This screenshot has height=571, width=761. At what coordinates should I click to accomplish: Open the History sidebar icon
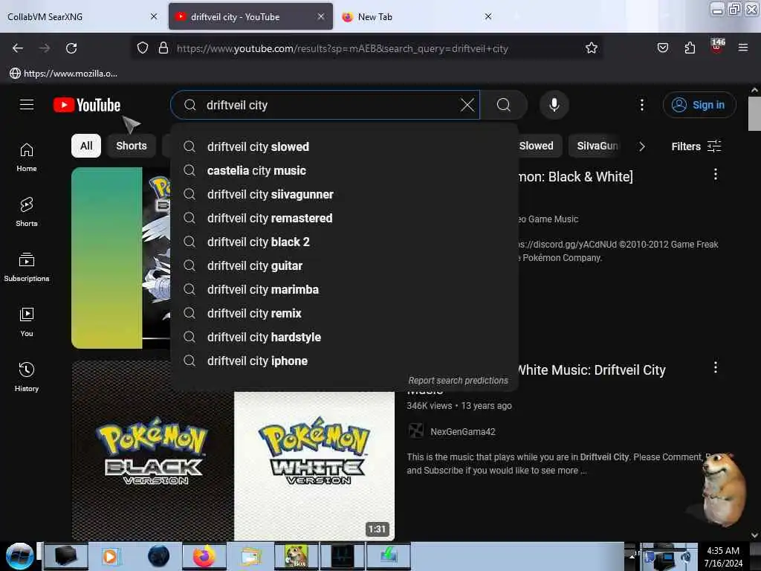coord(27,377)
